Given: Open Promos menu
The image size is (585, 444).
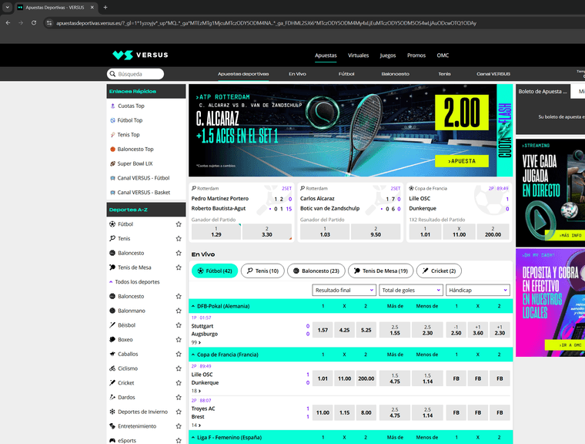Looking at the screenshot, I should 416,55.
